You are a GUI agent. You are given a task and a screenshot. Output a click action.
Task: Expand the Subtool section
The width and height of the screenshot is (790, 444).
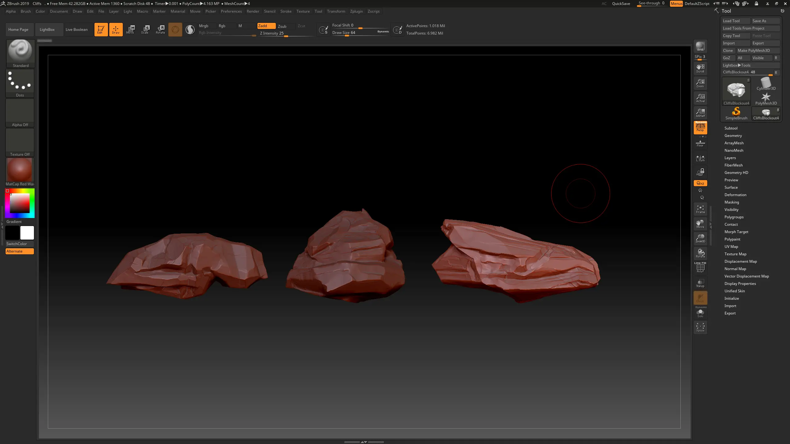[731, 128]
